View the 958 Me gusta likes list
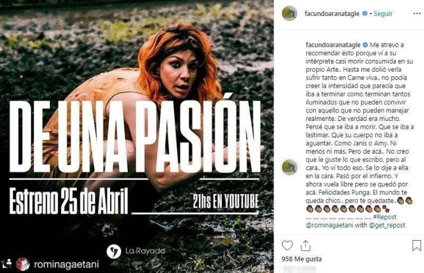The image size is (424, 273). click(302, 259)
